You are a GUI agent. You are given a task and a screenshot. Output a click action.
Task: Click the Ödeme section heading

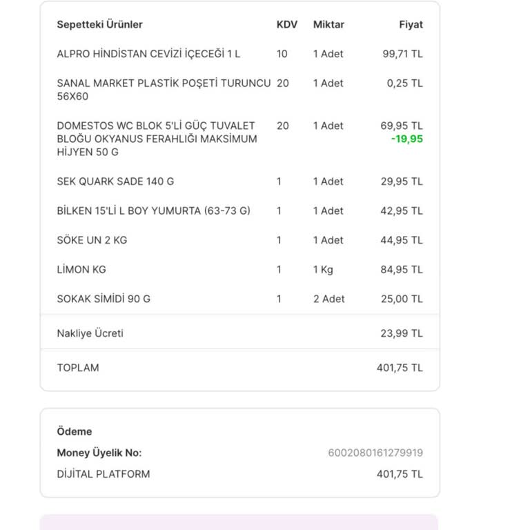[x=75, y=431]
